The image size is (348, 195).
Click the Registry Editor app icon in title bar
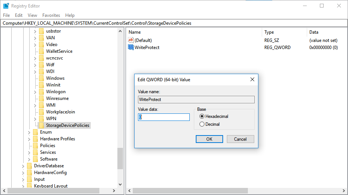click(6, 6)
